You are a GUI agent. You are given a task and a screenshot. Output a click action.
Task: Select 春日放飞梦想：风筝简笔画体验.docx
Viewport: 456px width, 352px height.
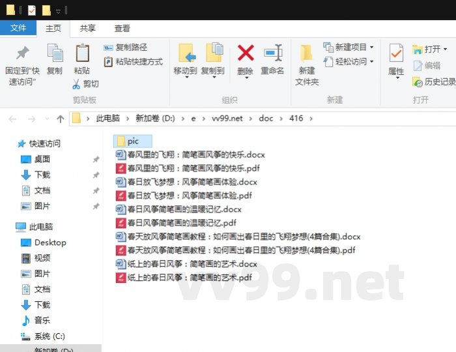186,182
